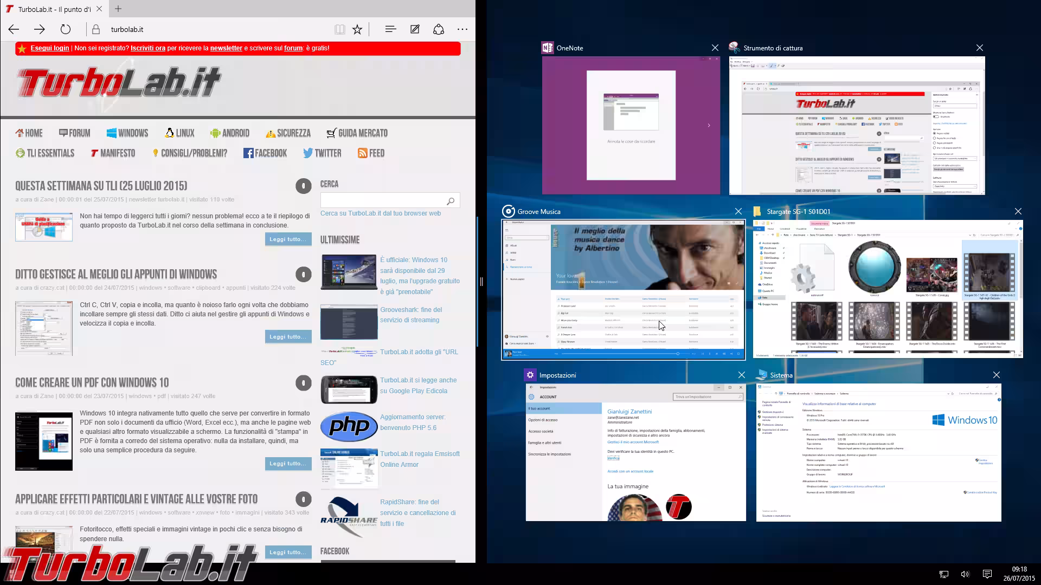Open the Android section from the nav
Image resolution: width=1041 pixels, height=585 pixels.
tap(230, 133)
